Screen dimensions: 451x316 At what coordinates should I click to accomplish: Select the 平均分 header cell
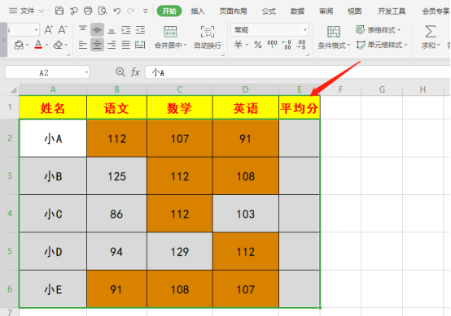pyautogui.click(x=299, y=108)
